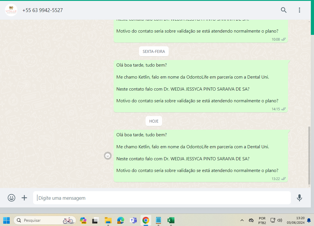The height and width of the screenshot is (226, 314).
Task: Open Microsoft Teams from the taskbar
Action: (x=133, y=220)
